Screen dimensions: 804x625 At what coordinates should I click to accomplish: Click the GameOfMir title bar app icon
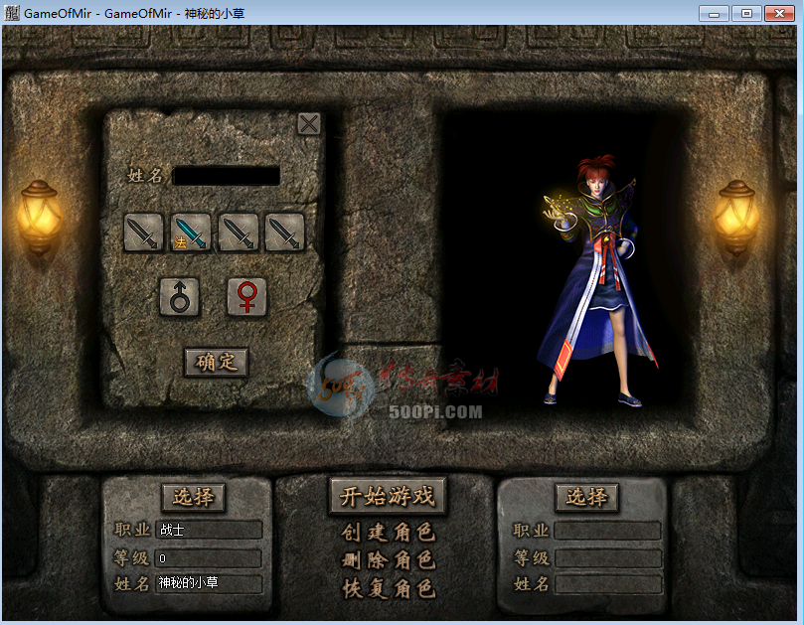[12, 13]
